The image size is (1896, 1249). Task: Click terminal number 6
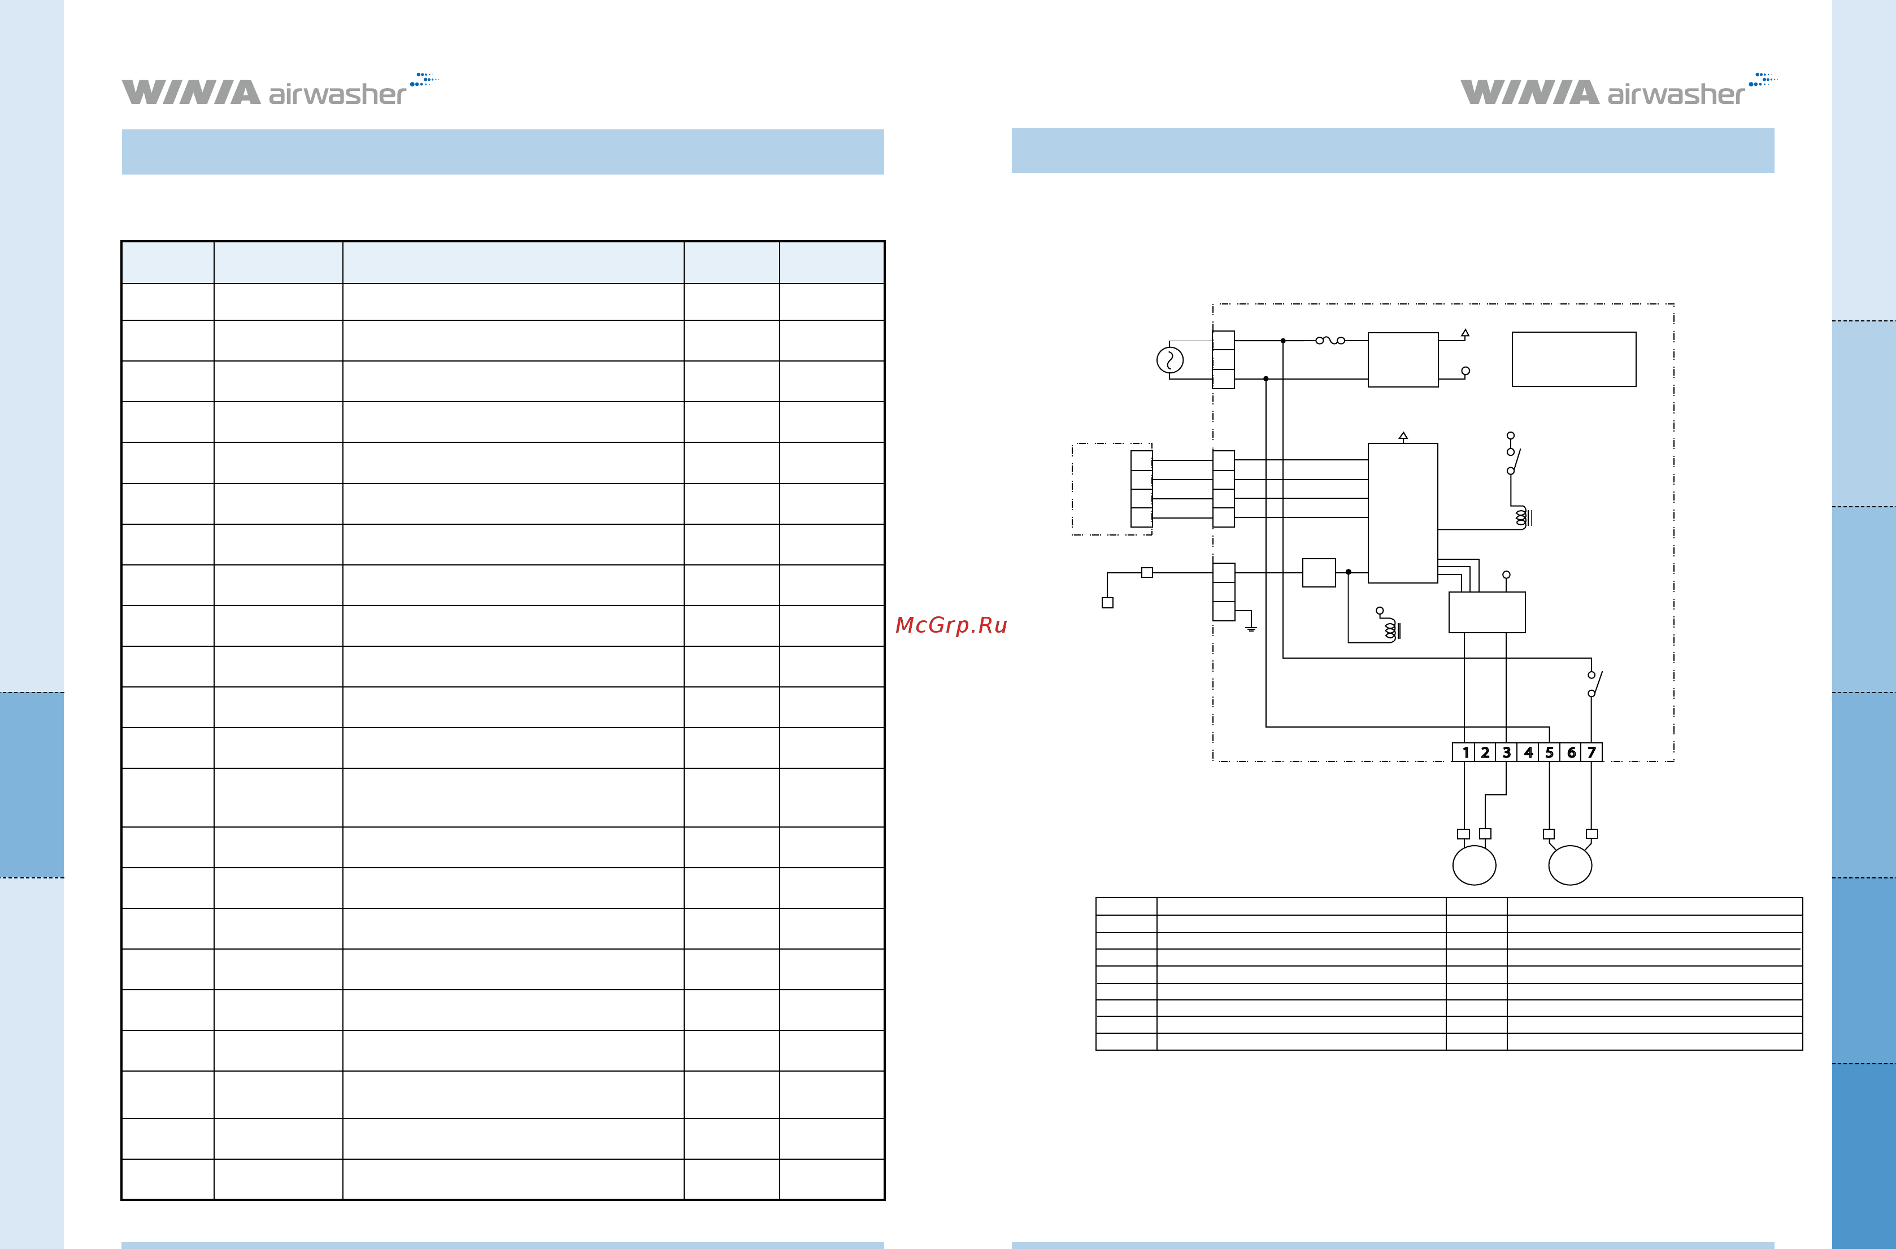(x=1571, y=752)
